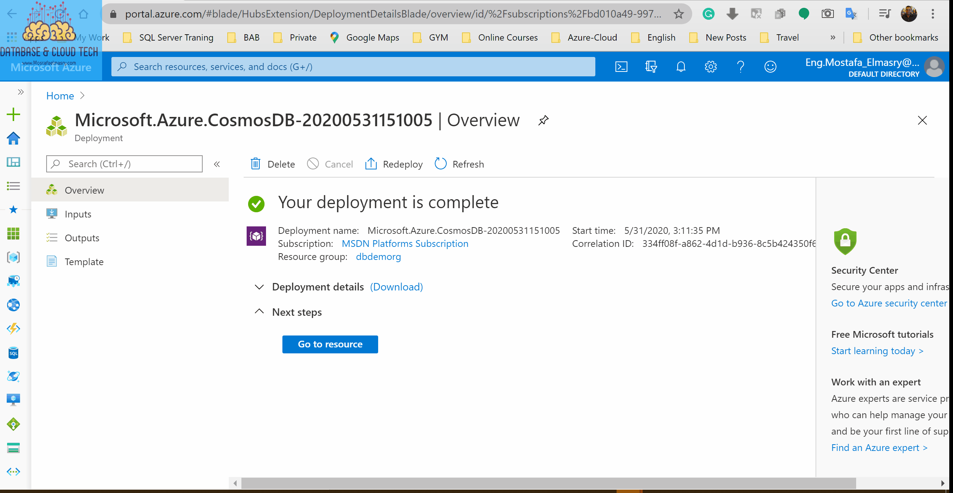Viewport: 953px width, 493px height.
Task: Open the notifications bell
Action: pos(681,67)
